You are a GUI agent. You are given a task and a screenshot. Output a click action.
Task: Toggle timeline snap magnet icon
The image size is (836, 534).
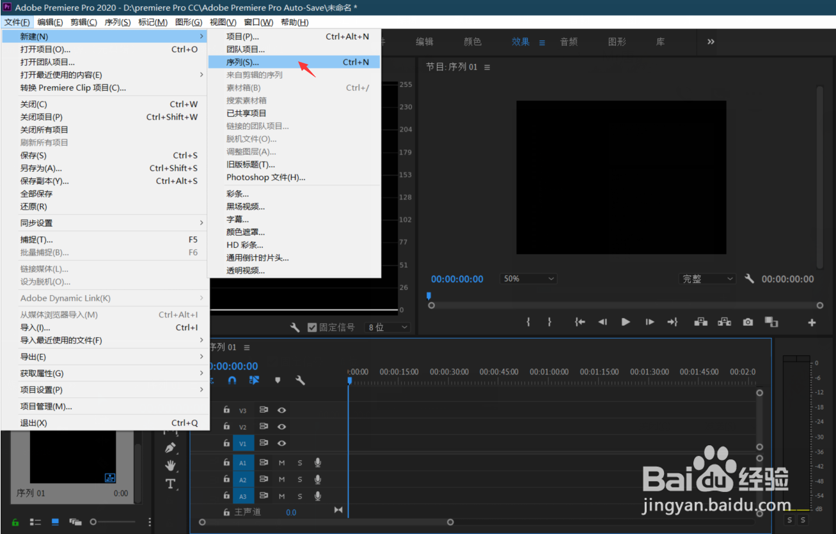click(232, 380)
